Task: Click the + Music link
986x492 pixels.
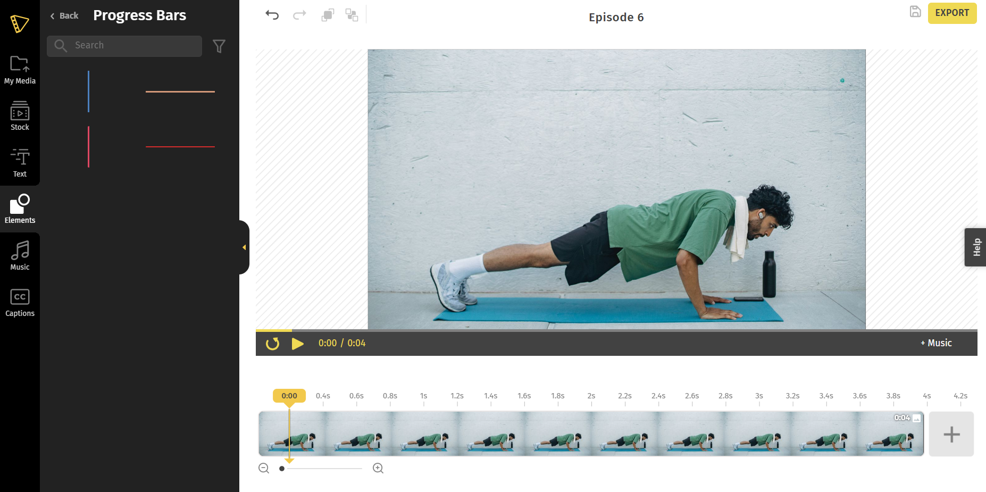Action: [936, 343]
